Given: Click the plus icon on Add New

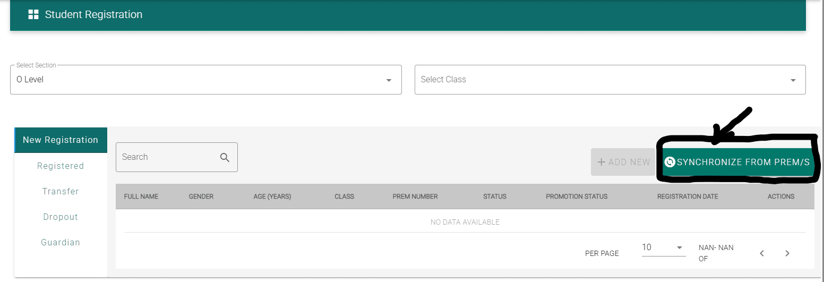Looking at the screenshot, I should 602,162.
